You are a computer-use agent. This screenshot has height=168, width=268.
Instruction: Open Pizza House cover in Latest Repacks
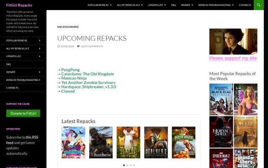pyautogui.click(x=183, y=142)
